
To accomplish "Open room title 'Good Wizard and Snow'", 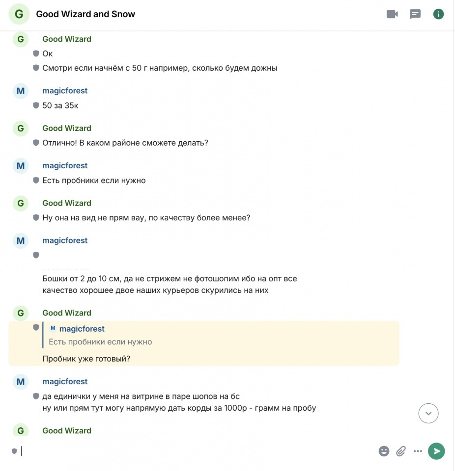I will click(x=85, y=14).
